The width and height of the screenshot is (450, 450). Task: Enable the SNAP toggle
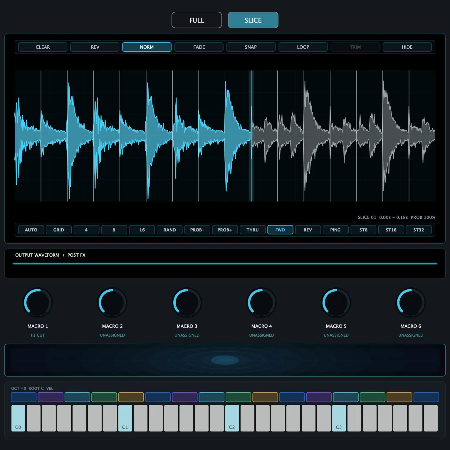(251, 47)
